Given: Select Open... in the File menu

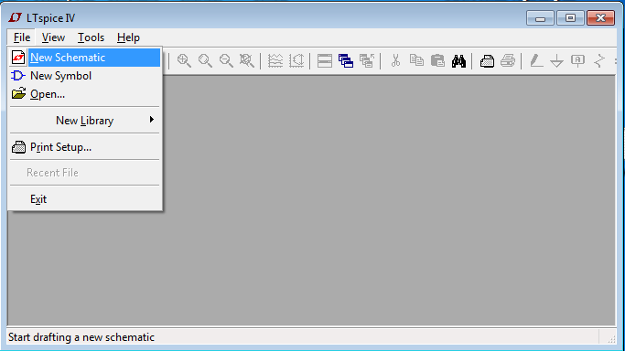Looking at the screenshot, I should (x=85, y=94).
